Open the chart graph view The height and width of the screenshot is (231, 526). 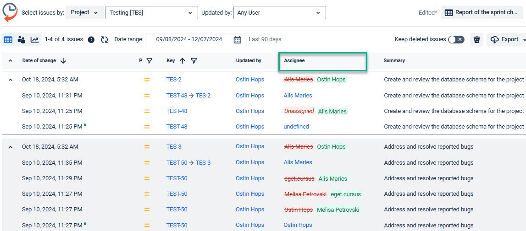pyautogui.click(x=34, y=39)
